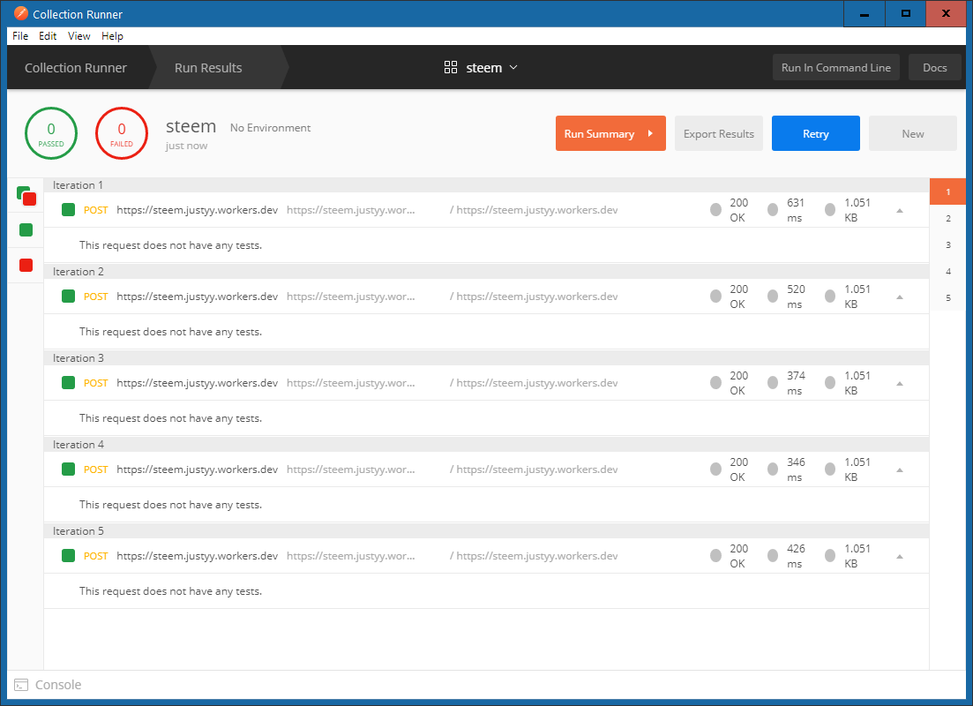973x706 pixels.
Task: Click the 'steem' collection title next to the counters
Action: (x=191, y=126)
